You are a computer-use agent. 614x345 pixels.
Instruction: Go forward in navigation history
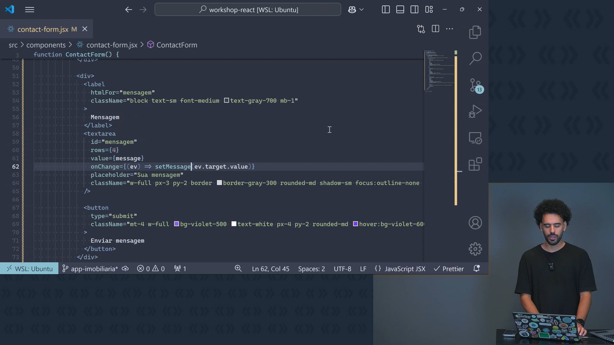[143, 10]
